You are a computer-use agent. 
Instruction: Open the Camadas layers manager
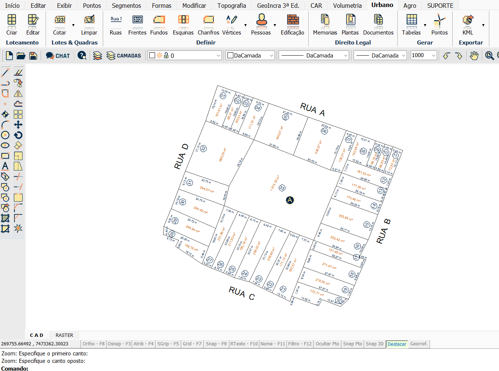[124, 56]
